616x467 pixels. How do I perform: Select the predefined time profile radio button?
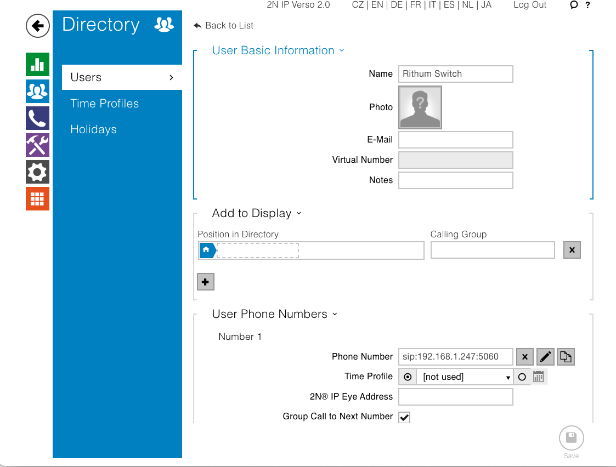click(x=408, y=377)
